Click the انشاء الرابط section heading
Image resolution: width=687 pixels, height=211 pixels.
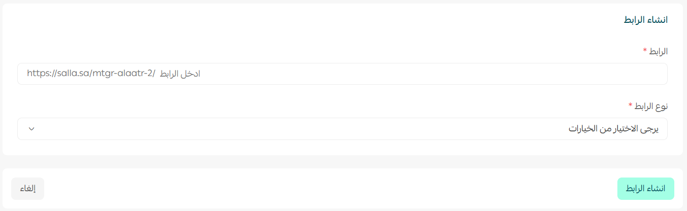point(645,20)
